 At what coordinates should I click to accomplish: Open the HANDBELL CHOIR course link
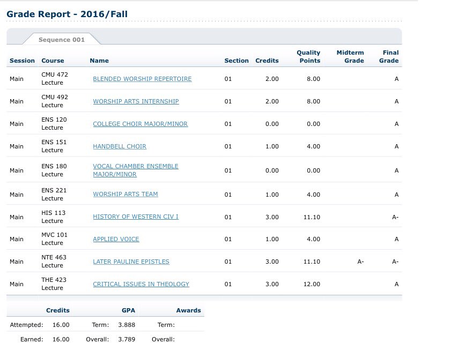[x=119, y=146]
